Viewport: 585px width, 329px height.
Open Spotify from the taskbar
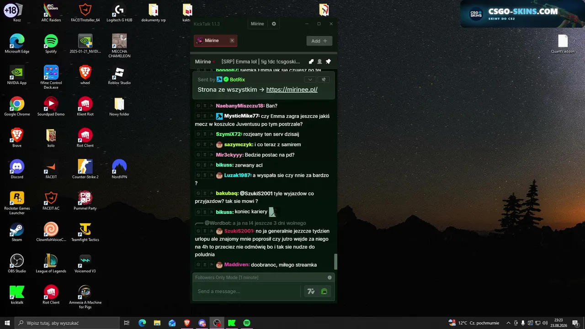(x=247, y=323)
